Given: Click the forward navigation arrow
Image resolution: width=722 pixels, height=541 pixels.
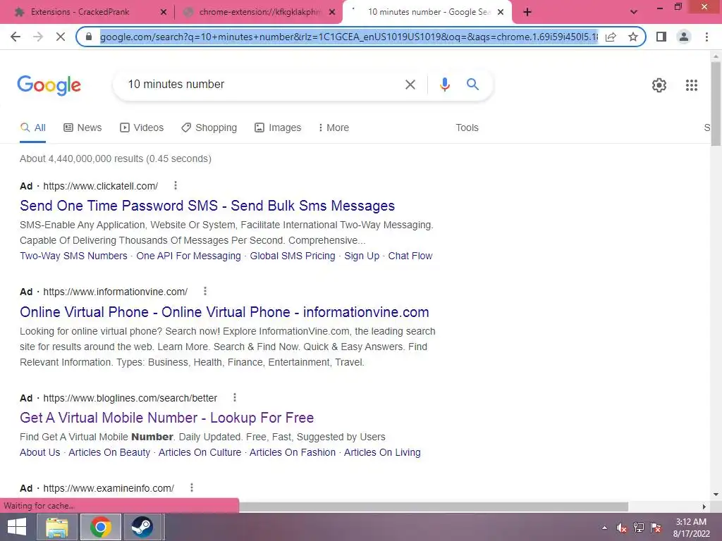Looking at the screenshot, I should pyautogui.click(x=38, y=37).
